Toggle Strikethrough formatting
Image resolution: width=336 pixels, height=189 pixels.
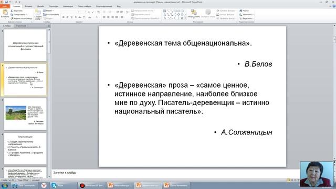pyautogui.click(x=80, y=17)
